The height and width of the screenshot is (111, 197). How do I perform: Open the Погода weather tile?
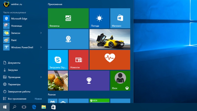[99, 18]
